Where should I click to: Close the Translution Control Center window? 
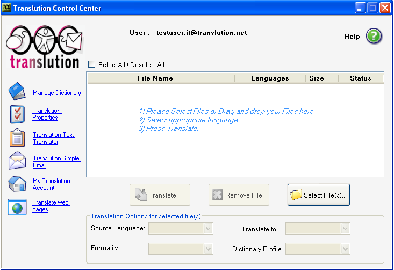385,8
